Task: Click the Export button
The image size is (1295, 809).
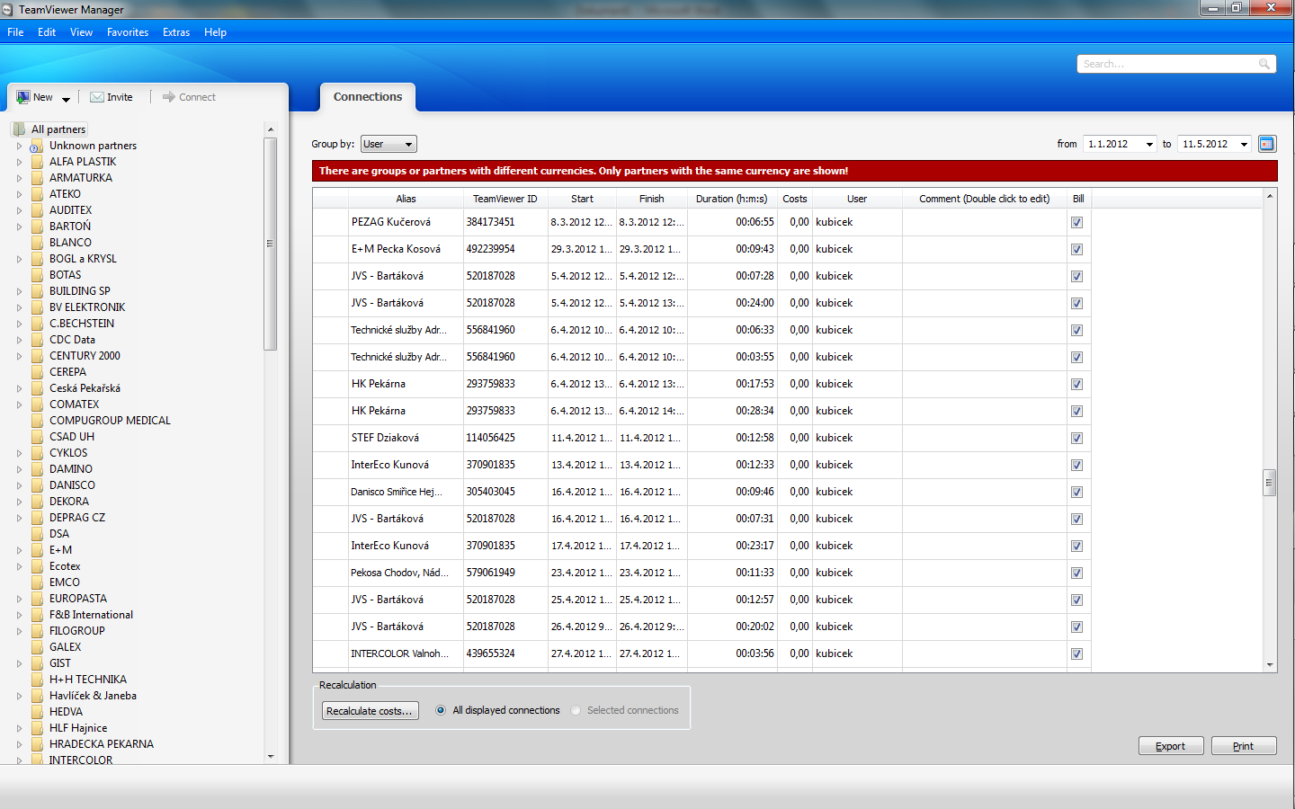Action: tap(1170, 746)
